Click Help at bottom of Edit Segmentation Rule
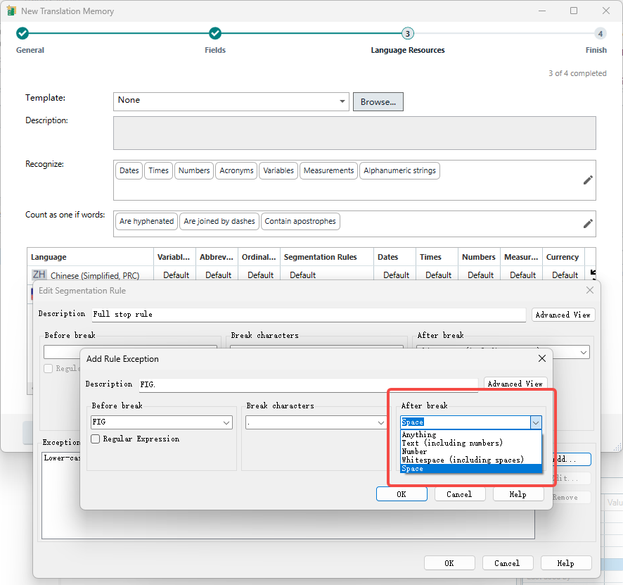 [566, 563]
